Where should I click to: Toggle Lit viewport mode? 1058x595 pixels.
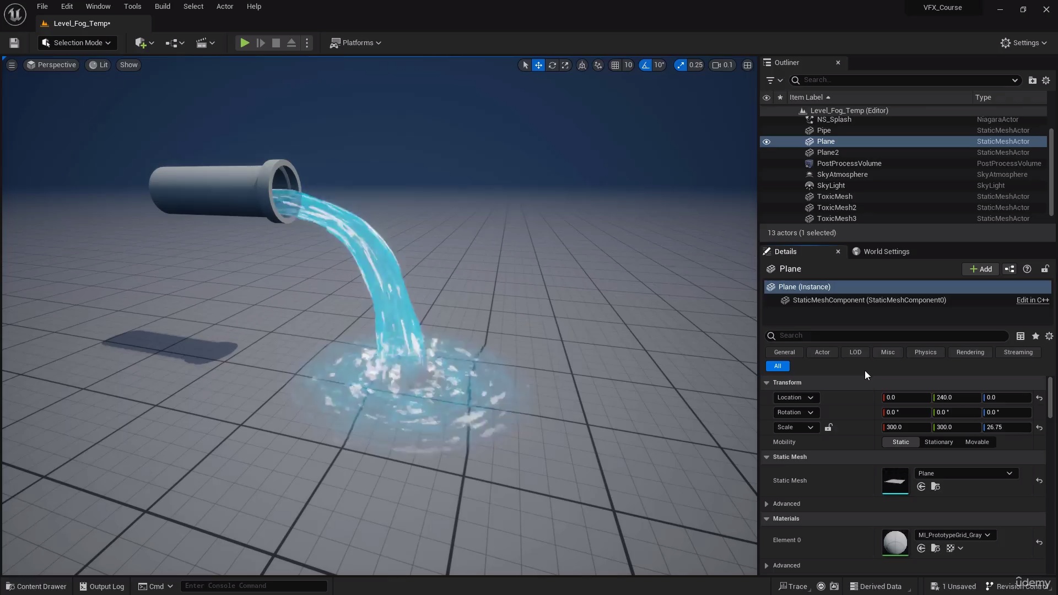click(x=98, y=65)
